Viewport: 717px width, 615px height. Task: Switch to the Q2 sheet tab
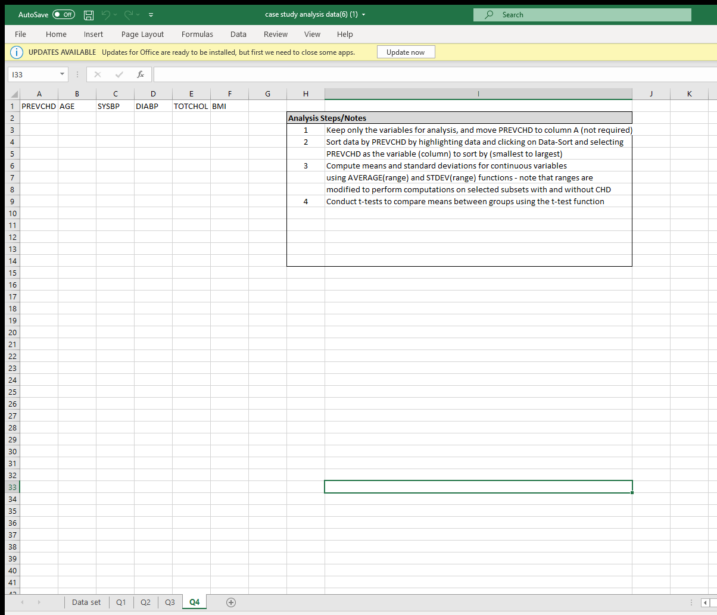[145, 602]
